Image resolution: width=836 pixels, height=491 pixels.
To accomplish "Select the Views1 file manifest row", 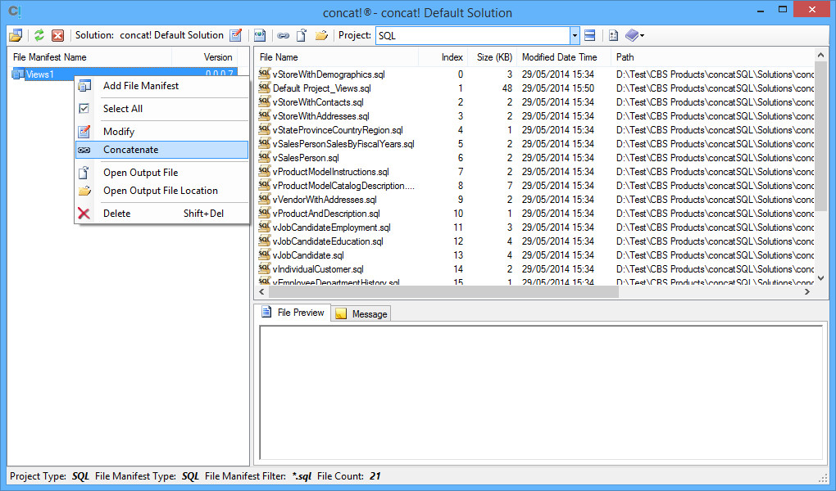I will click(124, 74).
